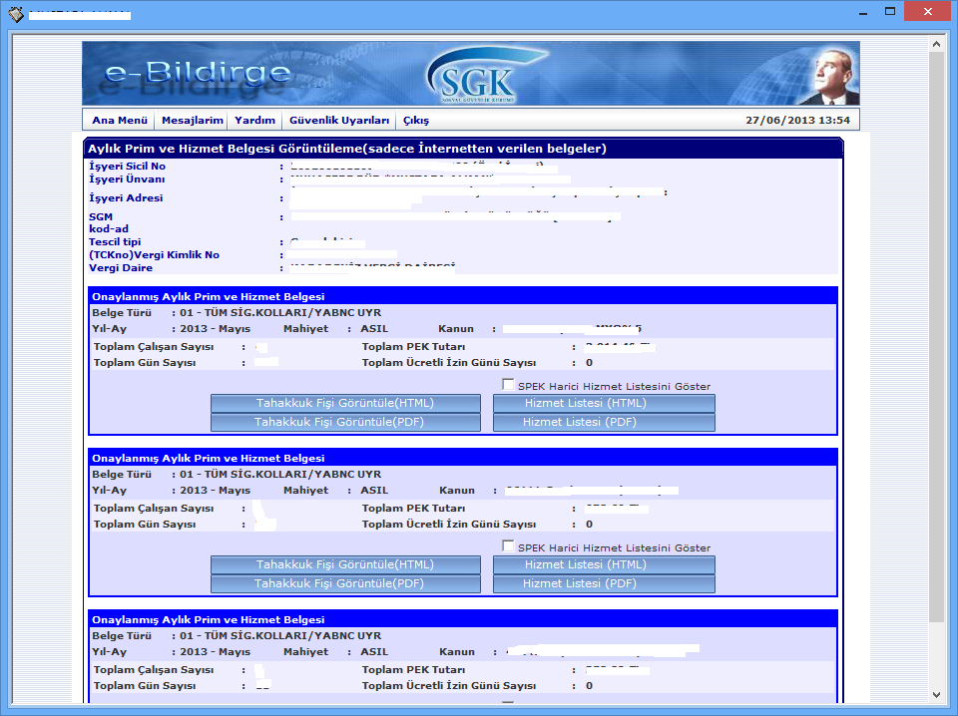View the first record's Tahakkuk Fişi as HTML
Screen dimensions: 958x716
coord(345,403)
